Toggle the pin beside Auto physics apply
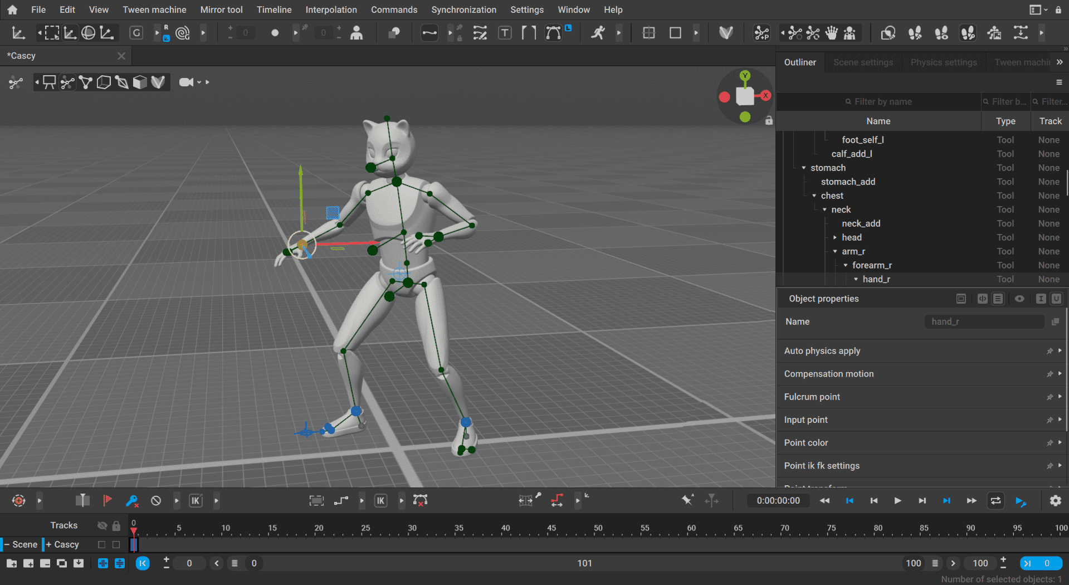 tap(1050, 350)
